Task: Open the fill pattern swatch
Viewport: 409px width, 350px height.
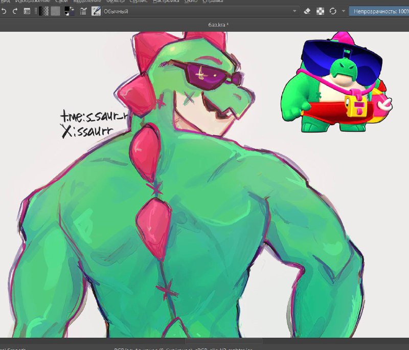Action: point(55,11)
